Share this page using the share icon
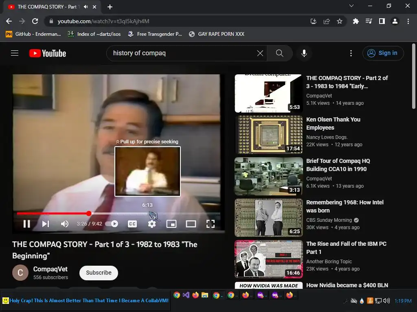This screenshot has width=417, height=312. point(327,21)
